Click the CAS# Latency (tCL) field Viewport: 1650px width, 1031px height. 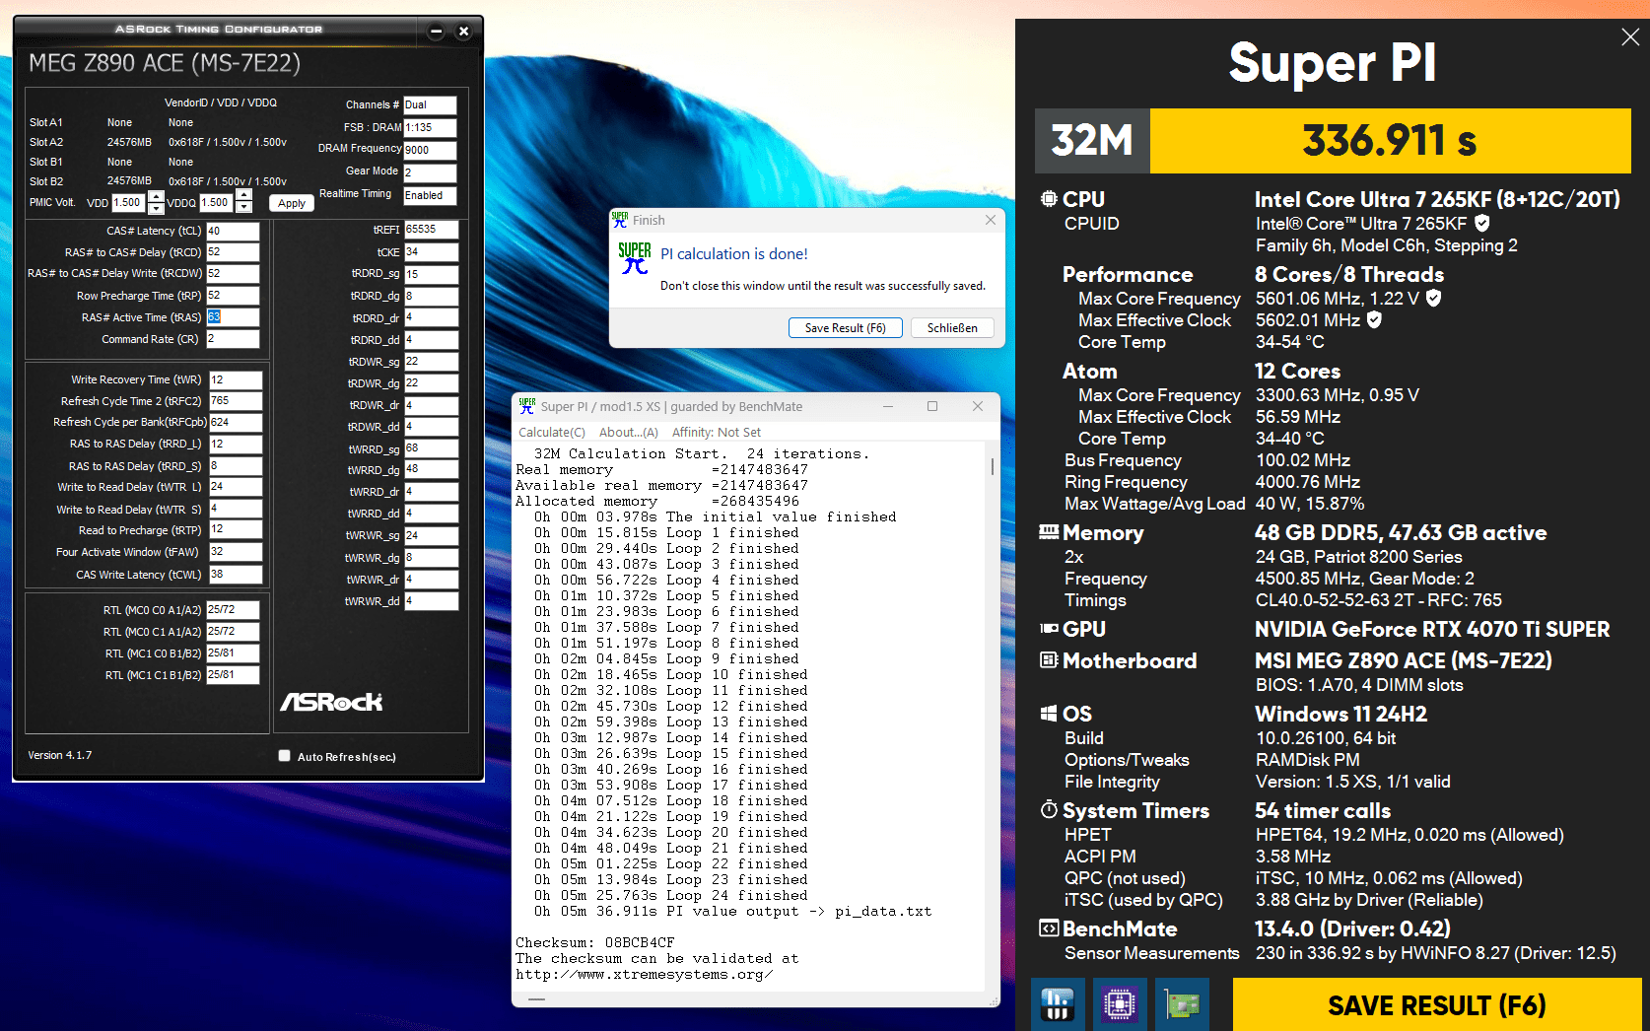(233, 231)
